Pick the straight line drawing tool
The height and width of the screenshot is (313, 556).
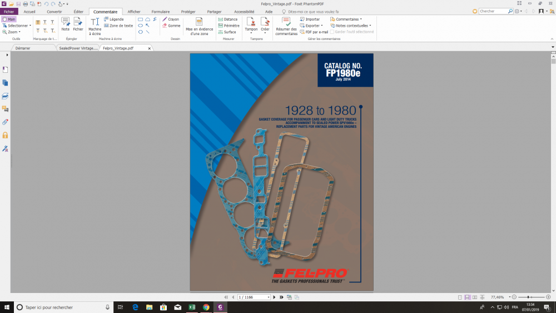147,32
